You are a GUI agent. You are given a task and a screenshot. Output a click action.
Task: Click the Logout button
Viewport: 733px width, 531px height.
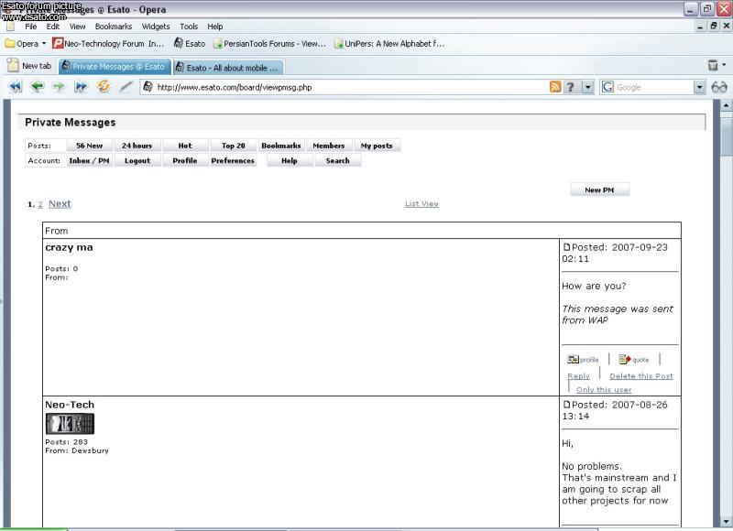pos(137,160)
